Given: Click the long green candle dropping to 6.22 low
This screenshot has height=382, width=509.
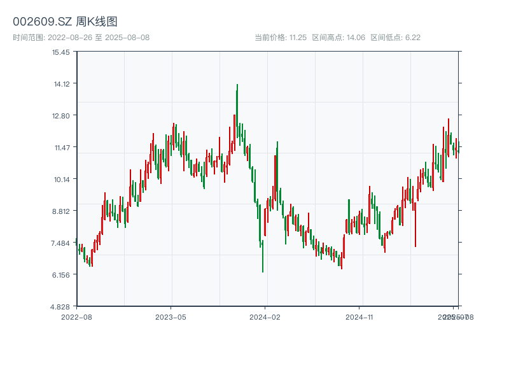Looking at the screenshot, I should (x=263, y=257).
